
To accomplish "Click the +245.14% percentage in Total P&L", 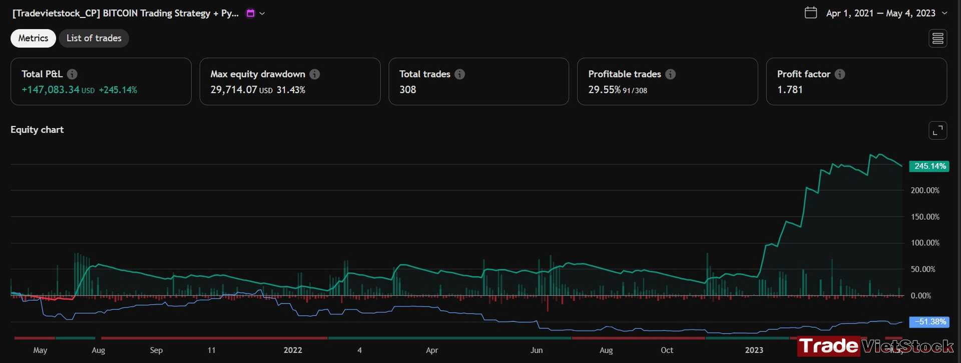I will click(x=118, y=90).
